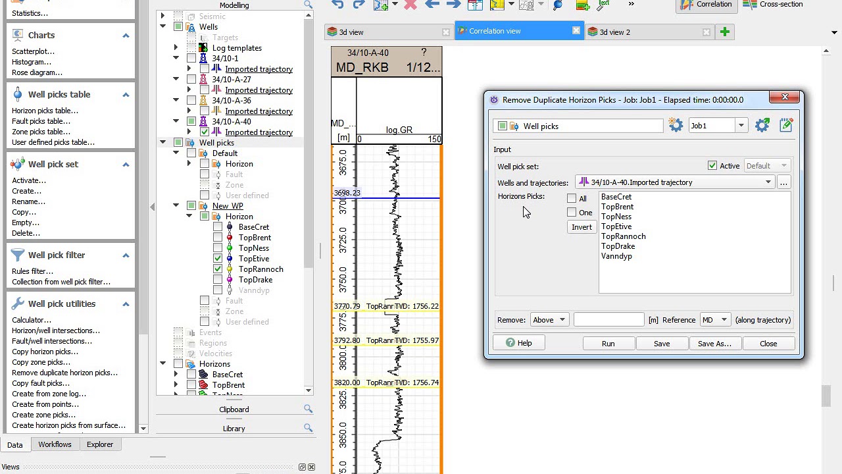
Task: Add a new view with green plus
Action: coord(725,32)
